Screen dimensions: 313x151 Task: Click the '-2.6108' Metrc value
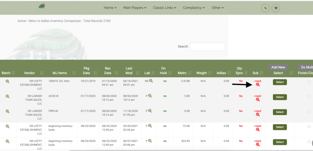(x=185, y=81)
